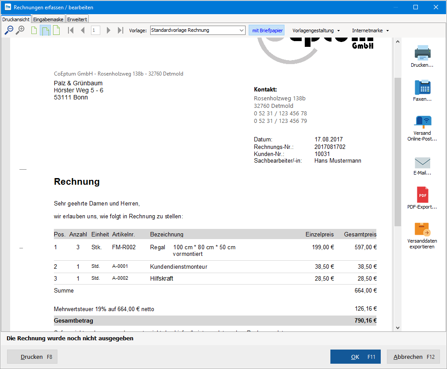Screen dimensions: 447x369
Task: Click customer number 10031
Action: (x=322, y=154)
